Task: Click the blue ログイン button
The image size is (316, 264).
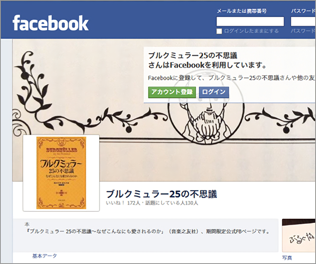Action: (214, 92)
